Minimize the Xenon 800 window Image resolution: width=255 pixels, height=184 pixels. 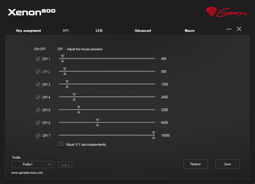click(229, 29)
